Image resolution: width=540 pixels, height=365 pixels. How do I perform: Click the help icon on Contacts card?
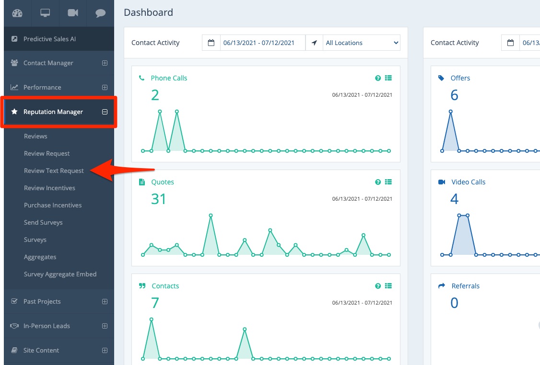(378, 286)
